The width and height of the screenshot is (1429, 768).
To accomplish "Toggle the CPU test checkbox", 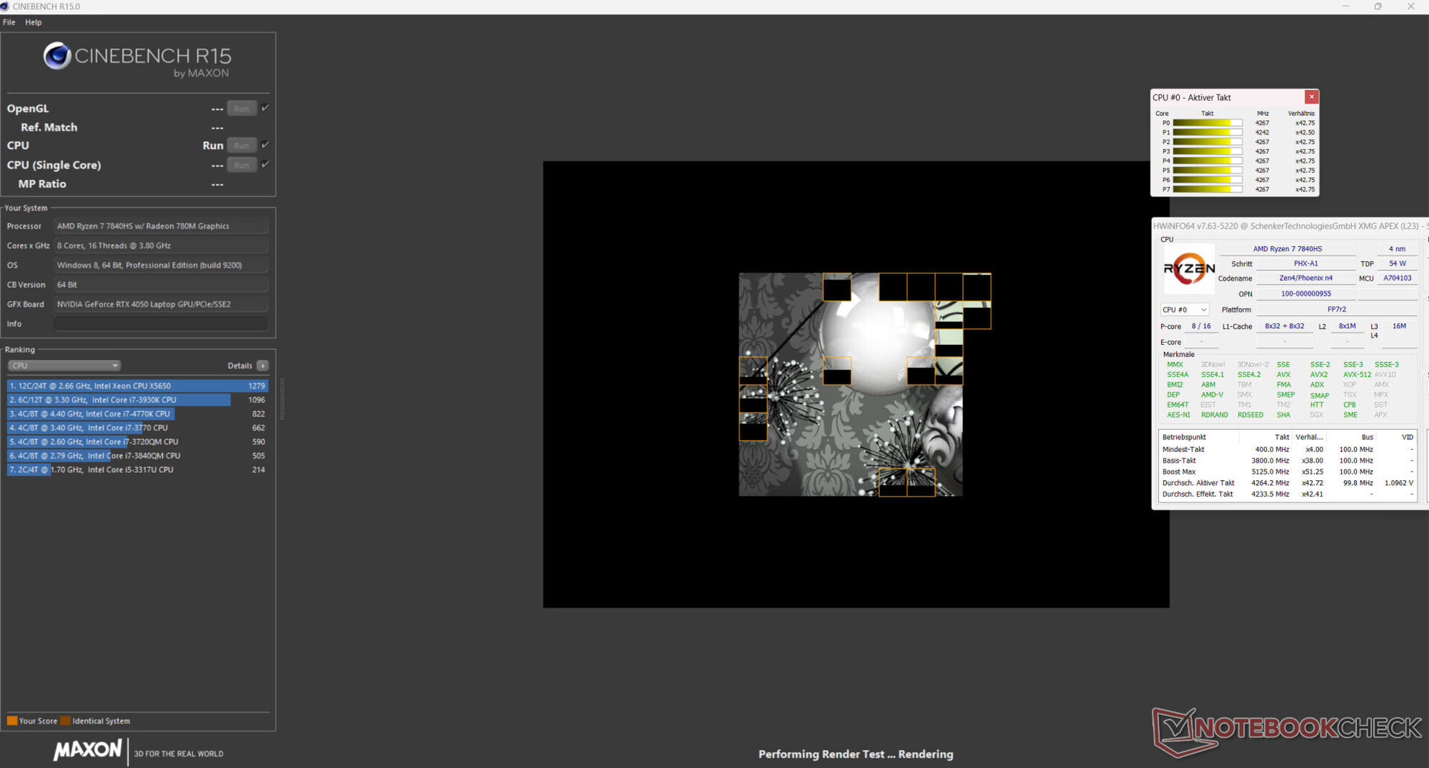I will 265,145.
